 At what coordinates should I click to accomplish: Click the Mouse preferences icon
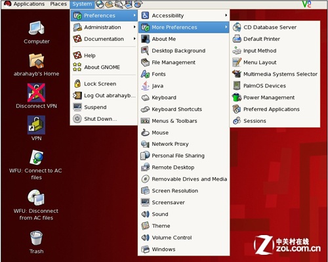tap(145, 133)
